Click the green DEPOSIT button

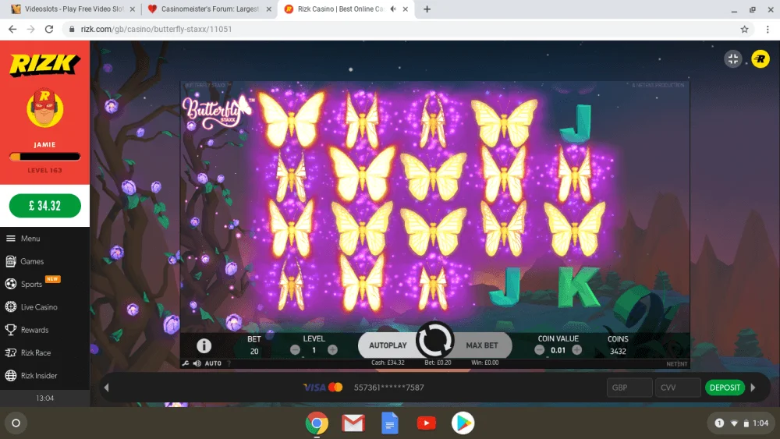[725, 388]
